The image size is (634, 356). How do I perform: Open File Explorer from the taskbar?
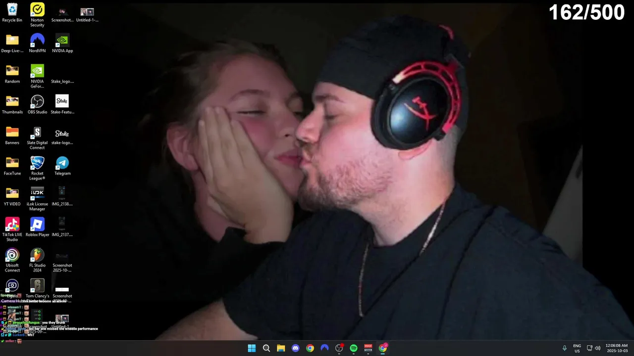pos(281,348)
